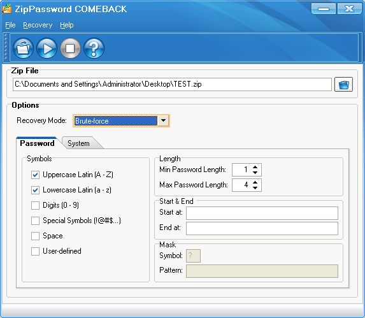This screenshot has width=365, height=318.
Task: Enable Special Symbols checkbox
Action: pos(35,220)
